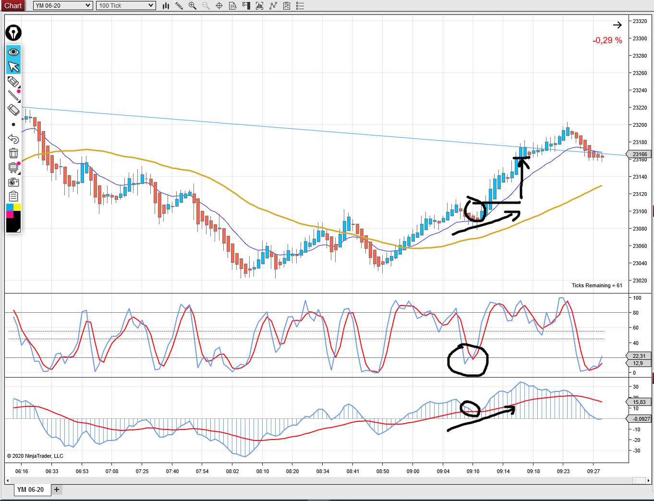This screenshot has width=654, height=501.
Task: Click the 23320 price axis label
Action: click(640, 21)
